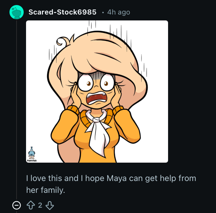Click the comment vote score "2"
The image size is (216, 213).
40,205
